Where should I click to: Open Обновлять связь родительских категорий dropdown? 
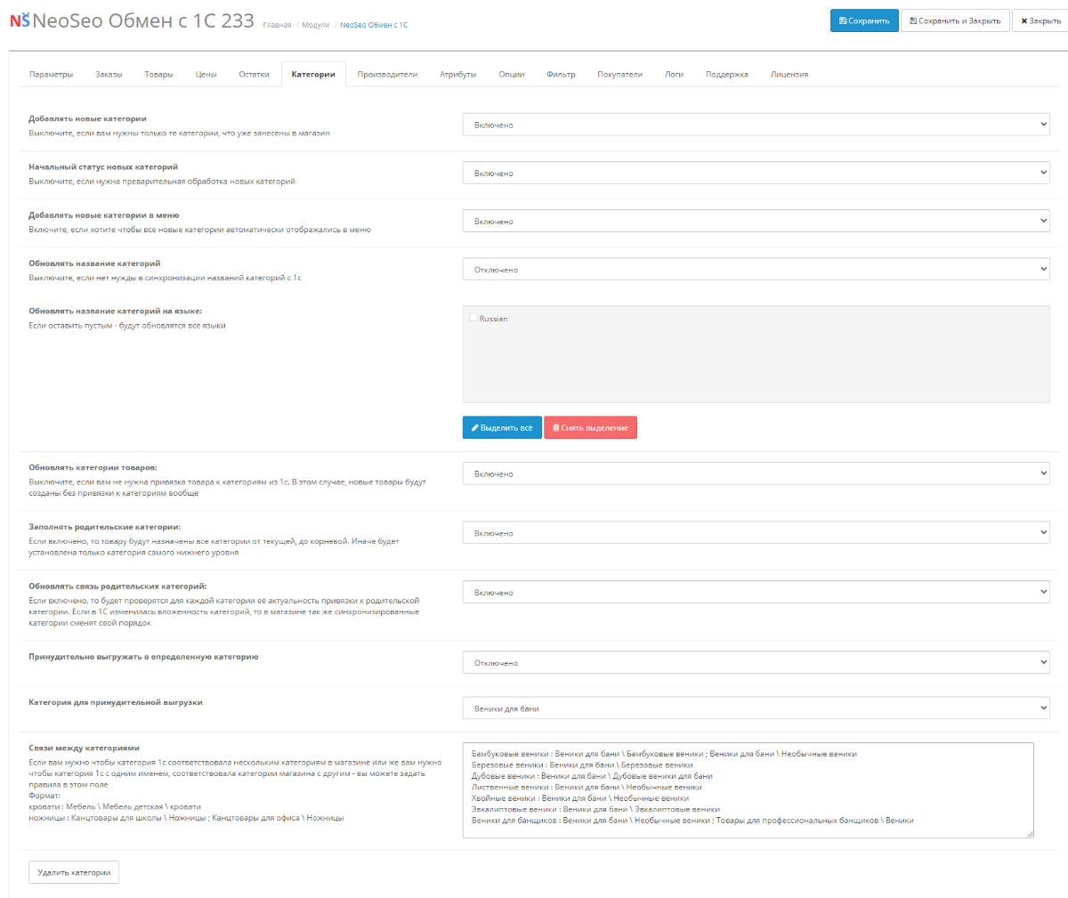click(x=756, y=592)
